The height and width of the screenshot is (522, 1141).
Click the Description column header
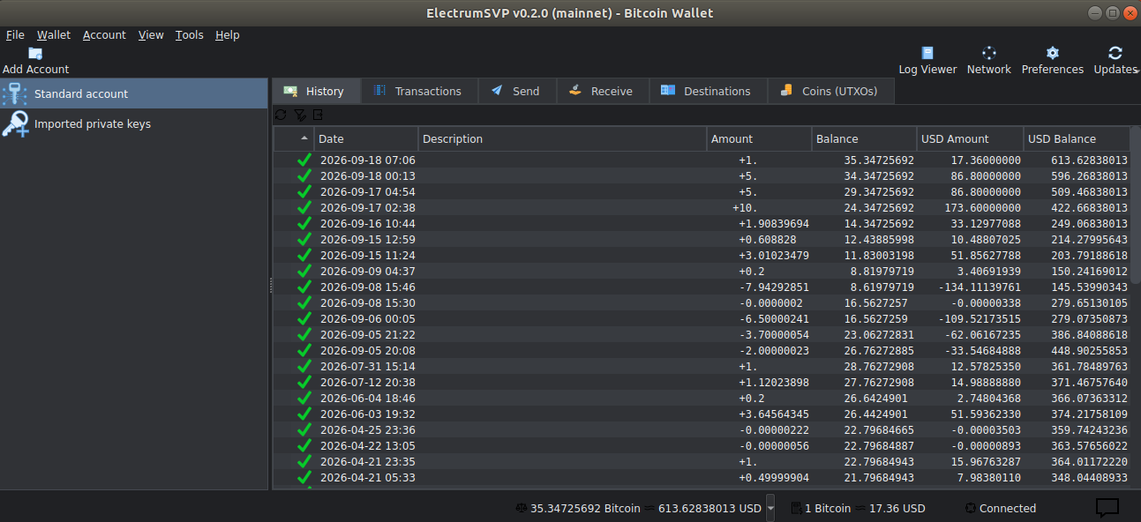563,138
